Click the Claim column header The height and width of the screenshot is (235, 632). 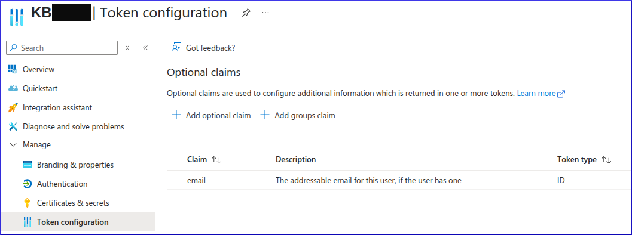[x=197, y=159]
